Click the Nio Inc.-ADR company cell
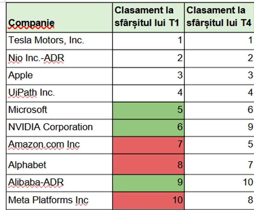Viewport: 254px width, 210px height. coord(59,59)
